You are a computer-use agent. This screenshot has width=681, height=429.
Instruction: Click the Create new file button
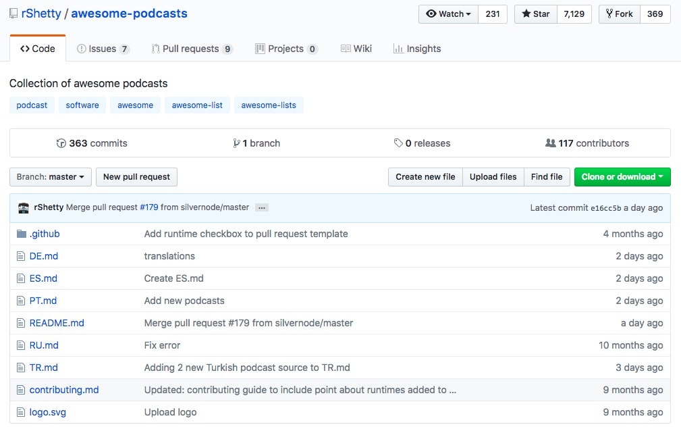[425, 176]
